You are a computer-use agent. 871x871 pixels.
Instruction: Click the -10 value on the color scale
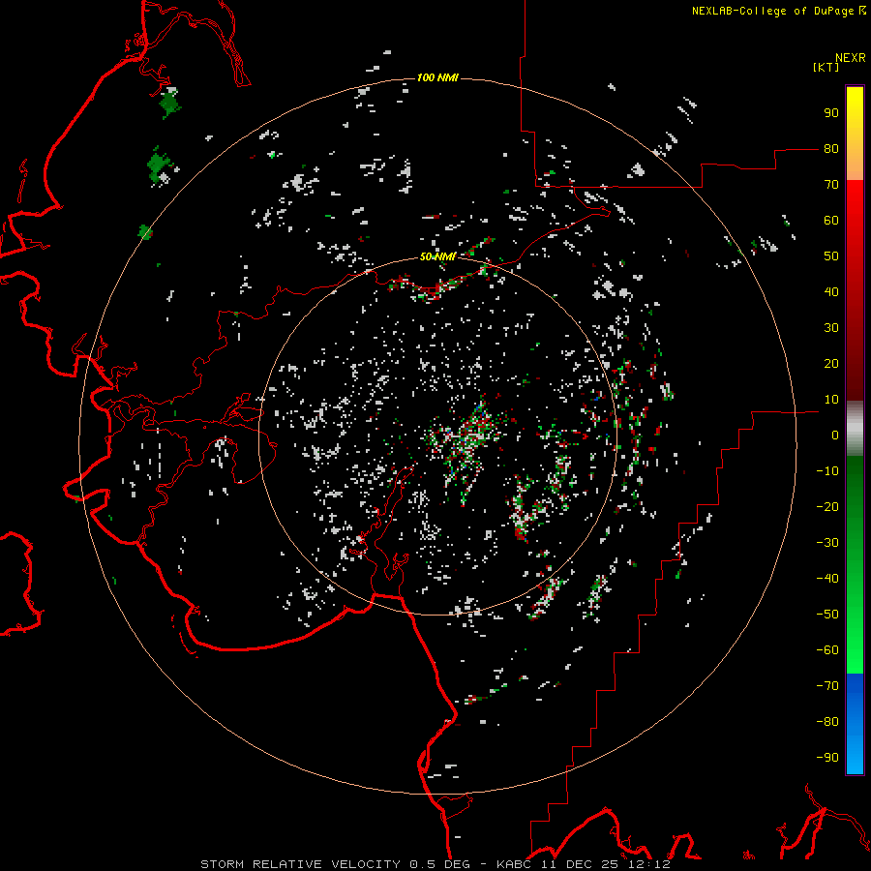click(827, 471)
